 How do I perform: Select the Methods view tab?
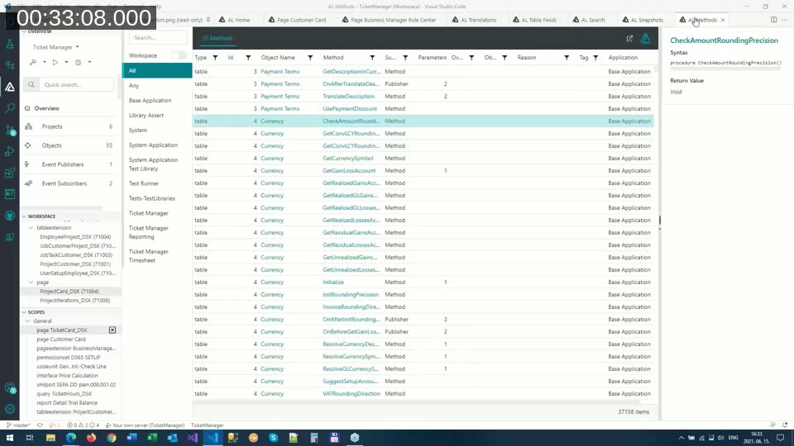[x=218, y=38]
